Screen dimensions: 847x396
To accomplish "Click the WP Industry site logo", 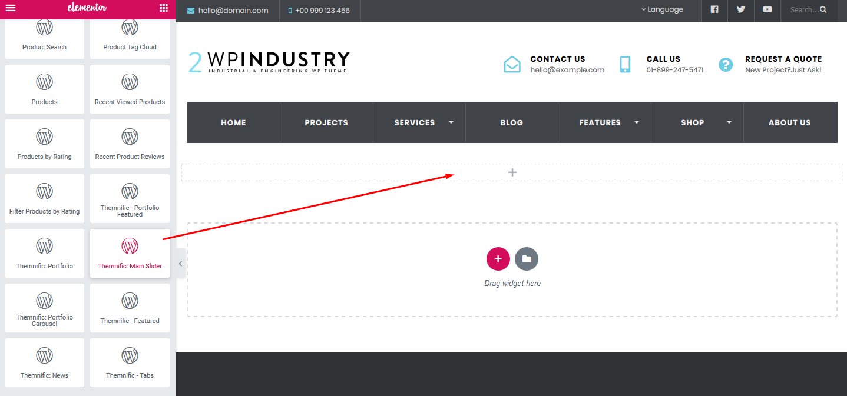I will tap(269, 62).
